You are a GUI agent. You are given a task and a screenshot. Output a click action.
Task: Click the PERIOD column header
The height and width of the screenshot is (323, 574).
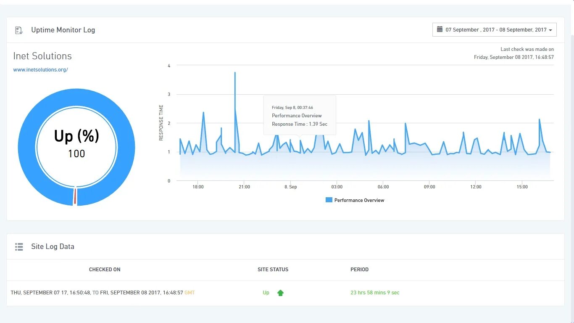360,270
